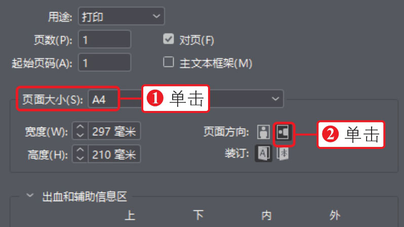Screen dimensions: 404x227
Task: Click the 页数 input field
Action: point(105,39)
